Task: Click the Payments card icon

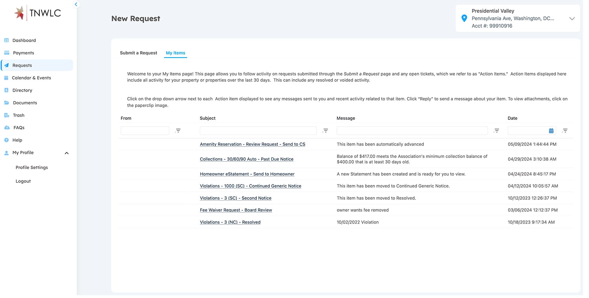Action: click(x=6, y=53)
